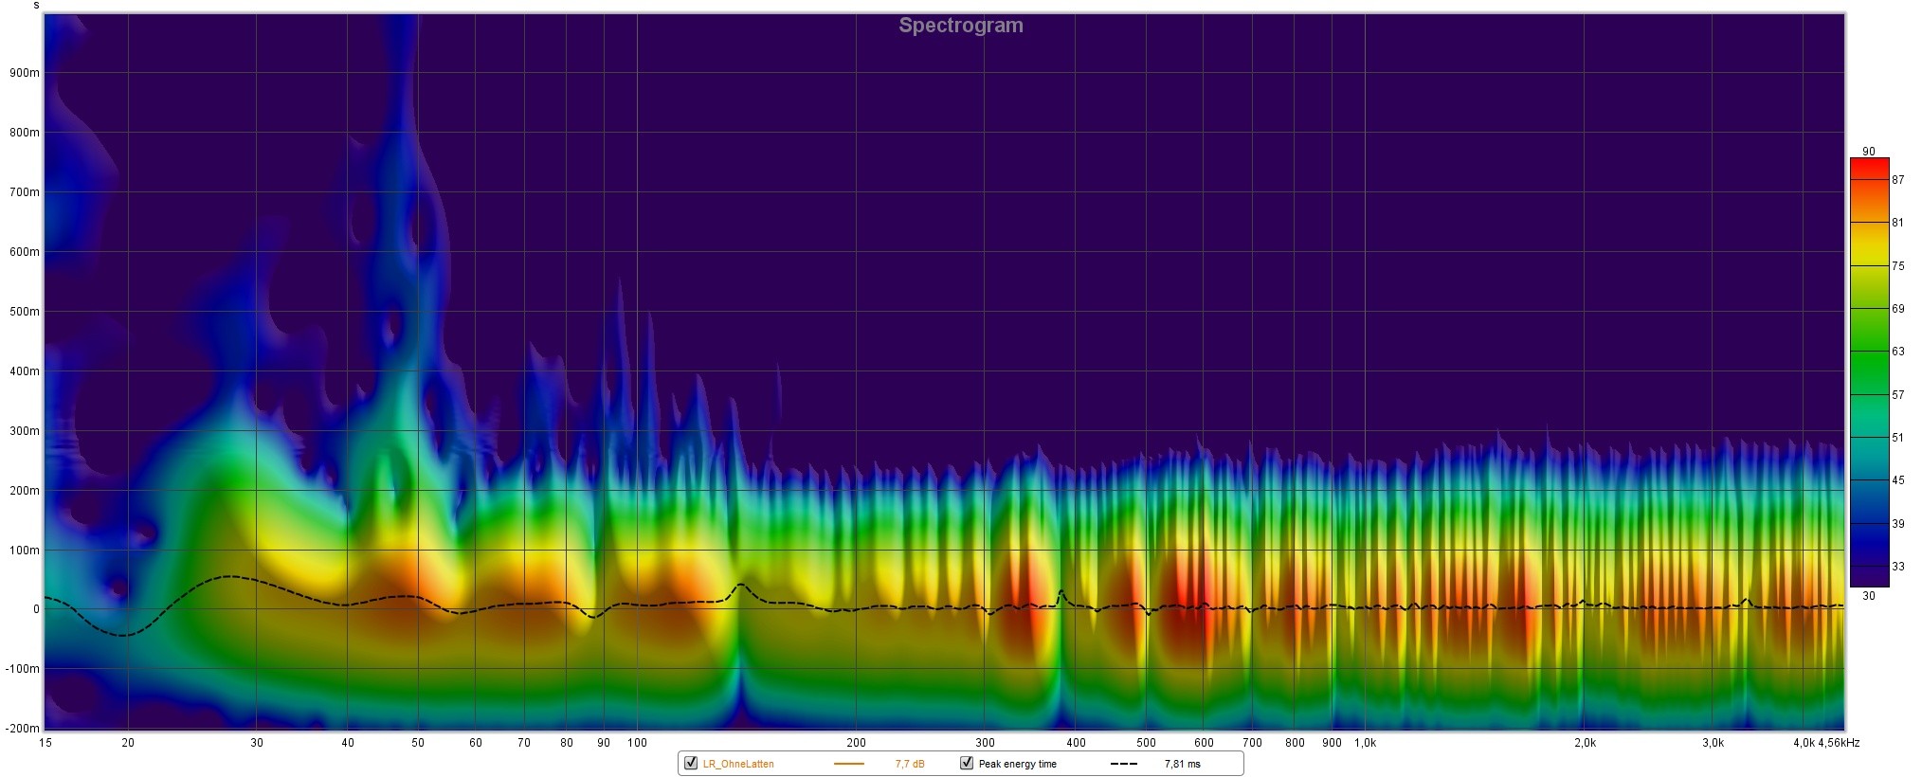Click the 1,0k frequency axis label

[x=1365, y=743]
